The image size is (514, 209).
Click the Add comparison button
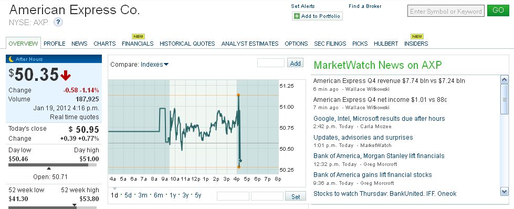(x=296, y=63)
